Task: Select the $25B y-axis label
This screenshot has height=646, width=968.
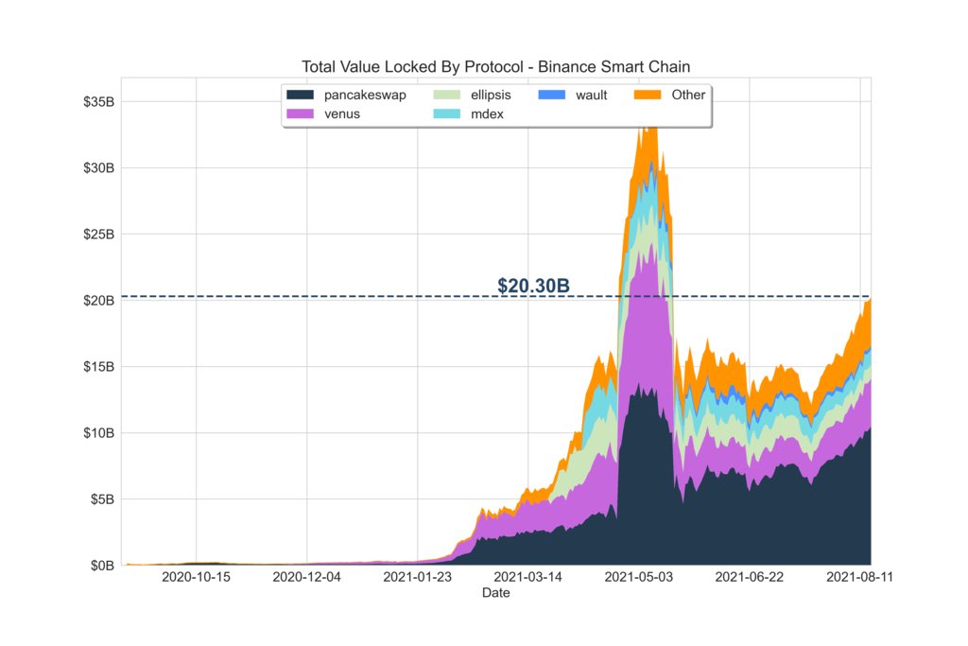Action: [98, 234]
